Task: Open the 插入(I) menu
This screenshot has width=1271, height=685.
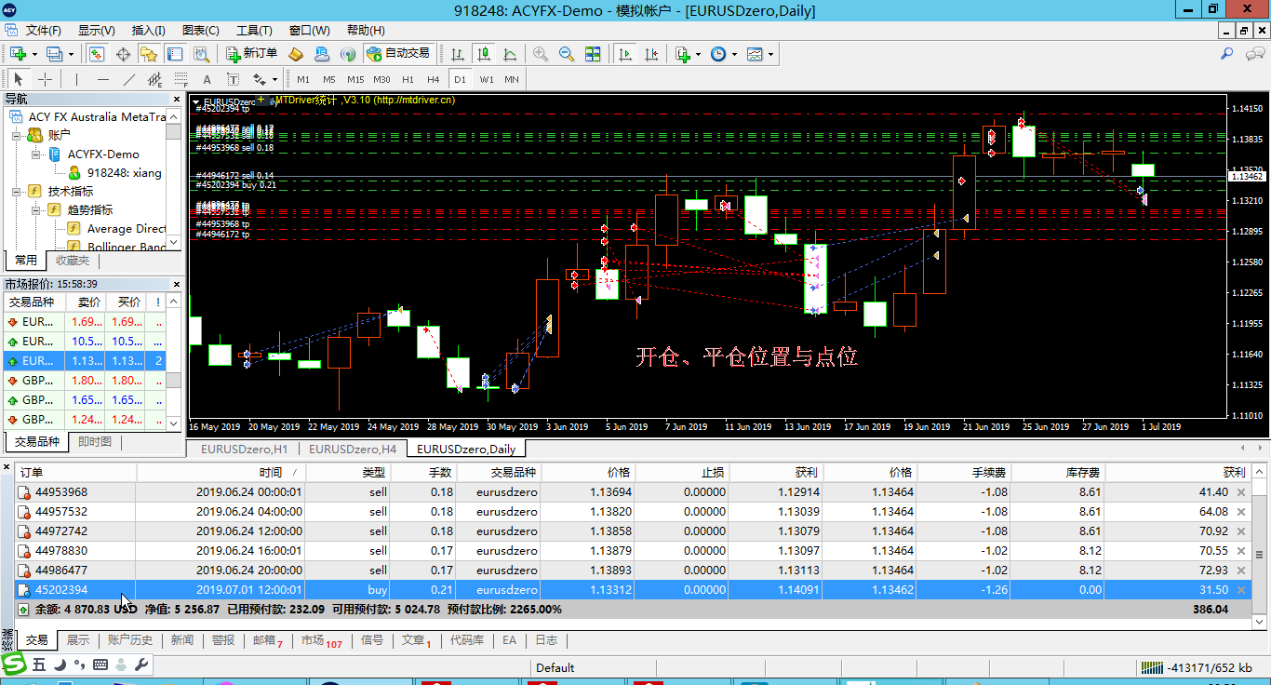Action: [149, 30]
